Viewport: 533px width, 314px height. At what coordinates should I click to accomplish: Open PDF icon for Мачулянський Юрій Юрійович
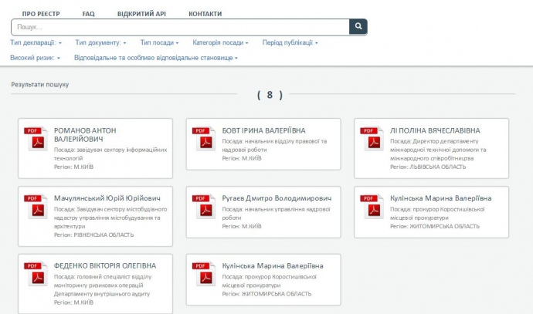(36, 207)
